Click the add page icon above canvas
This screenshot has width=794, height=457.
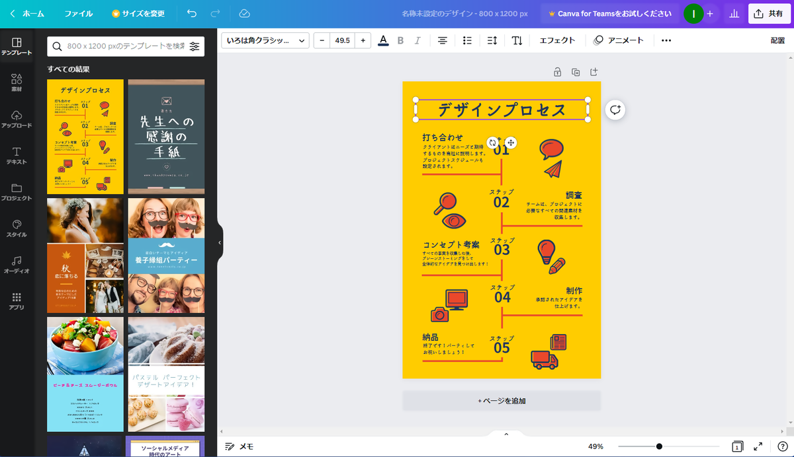point(594,71)
